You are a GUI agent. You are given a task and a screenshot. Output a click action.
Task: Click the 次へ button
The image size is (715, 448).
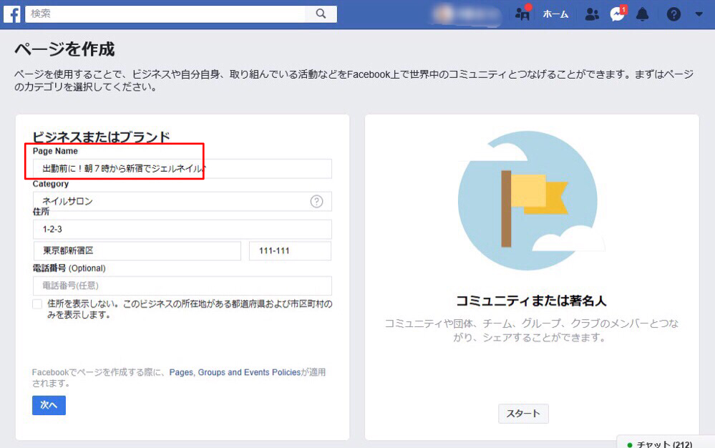(x=48, y=405)
